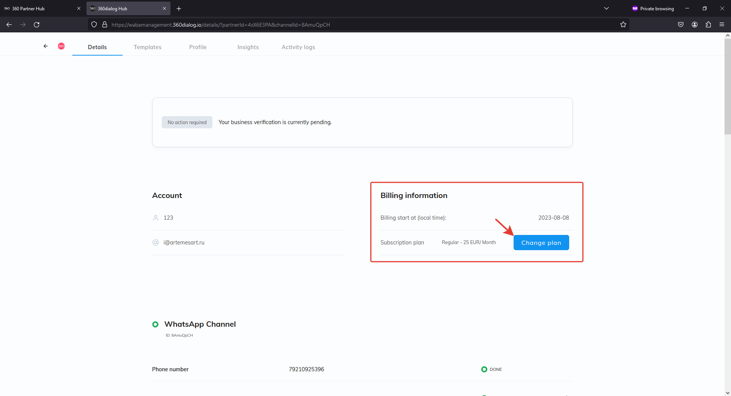Image resolution: width=731 pixels, height=396 pixels.
Task: Click the address bar URL field
Action: 358,25
